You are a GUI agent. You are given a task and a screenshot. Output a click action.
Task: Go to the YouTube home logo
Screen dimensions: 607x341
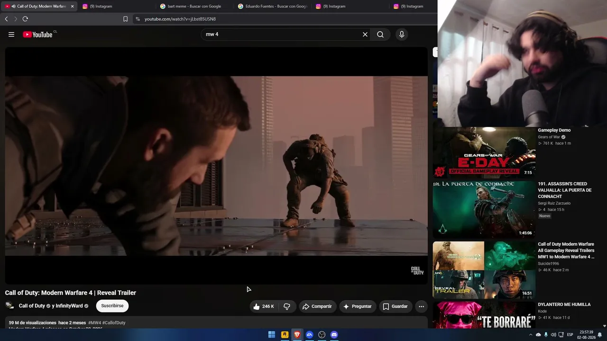(37, 35)
